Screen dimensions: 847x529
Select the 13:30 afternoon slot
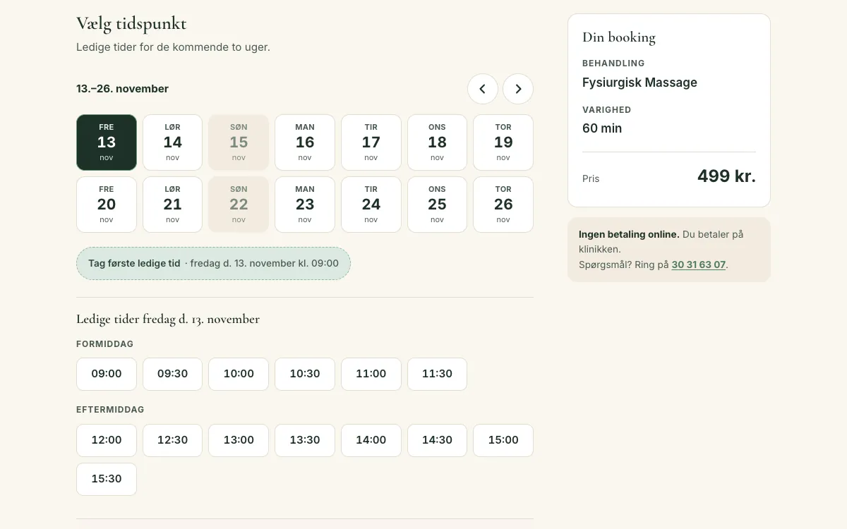tap(305, 440)
